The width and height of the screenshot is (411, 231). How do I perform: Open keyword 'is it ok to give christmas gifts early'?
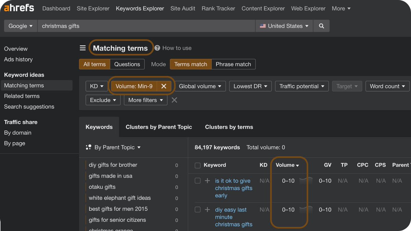coord(234,188)
